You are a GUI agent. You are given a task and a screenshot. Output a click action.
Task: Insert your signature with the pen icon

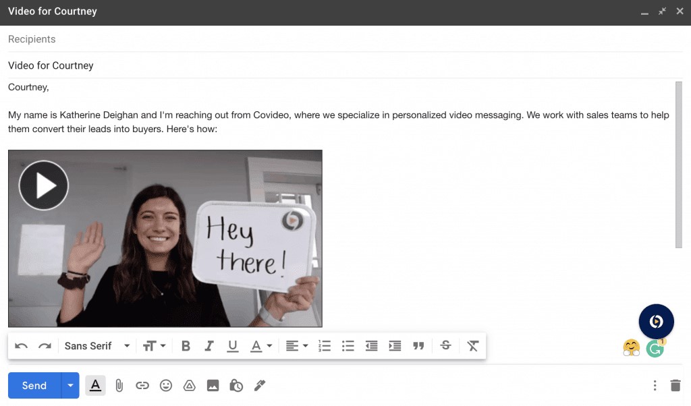coord(260,385)
